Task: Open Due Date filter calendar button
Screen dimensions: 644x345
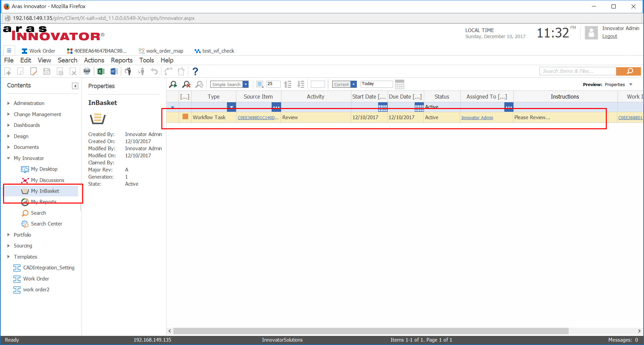Action: 419,107
